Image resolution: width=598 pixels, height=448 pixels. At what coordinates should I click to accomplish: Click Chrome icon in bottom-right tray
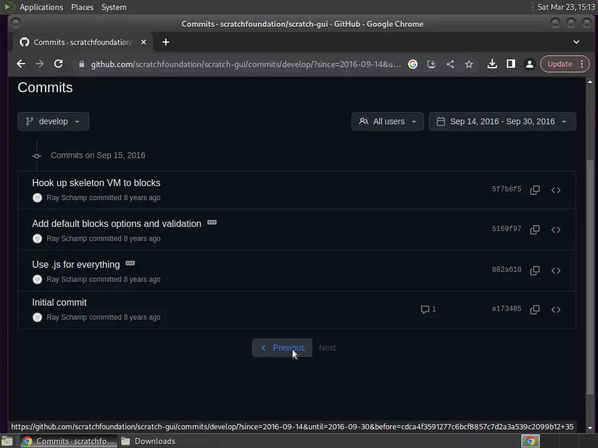(x=530, y=441)
